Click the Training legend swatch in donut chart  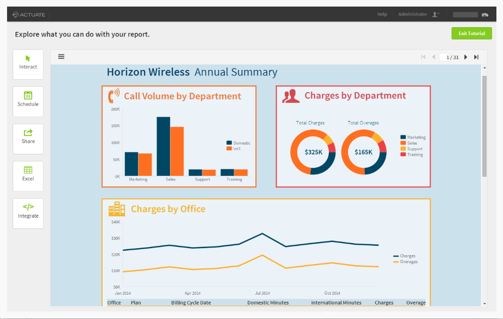click(403, 154)
